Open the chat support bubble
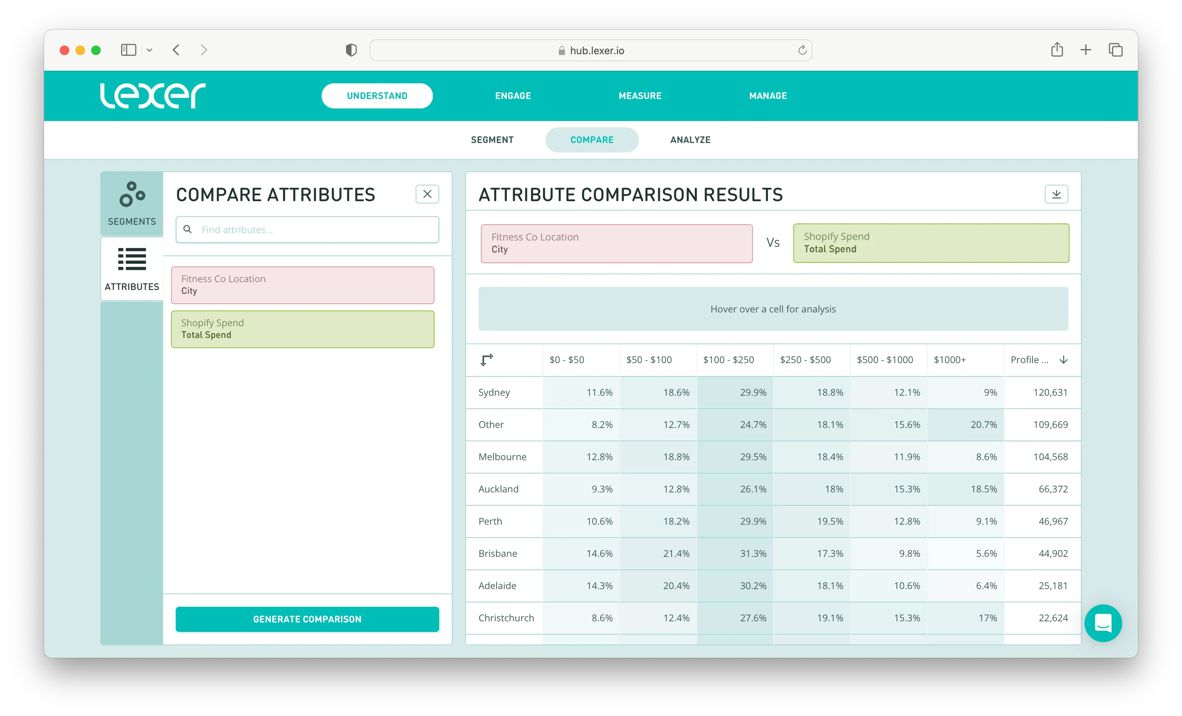The image size is (1182, 716). coord(1103,623)
